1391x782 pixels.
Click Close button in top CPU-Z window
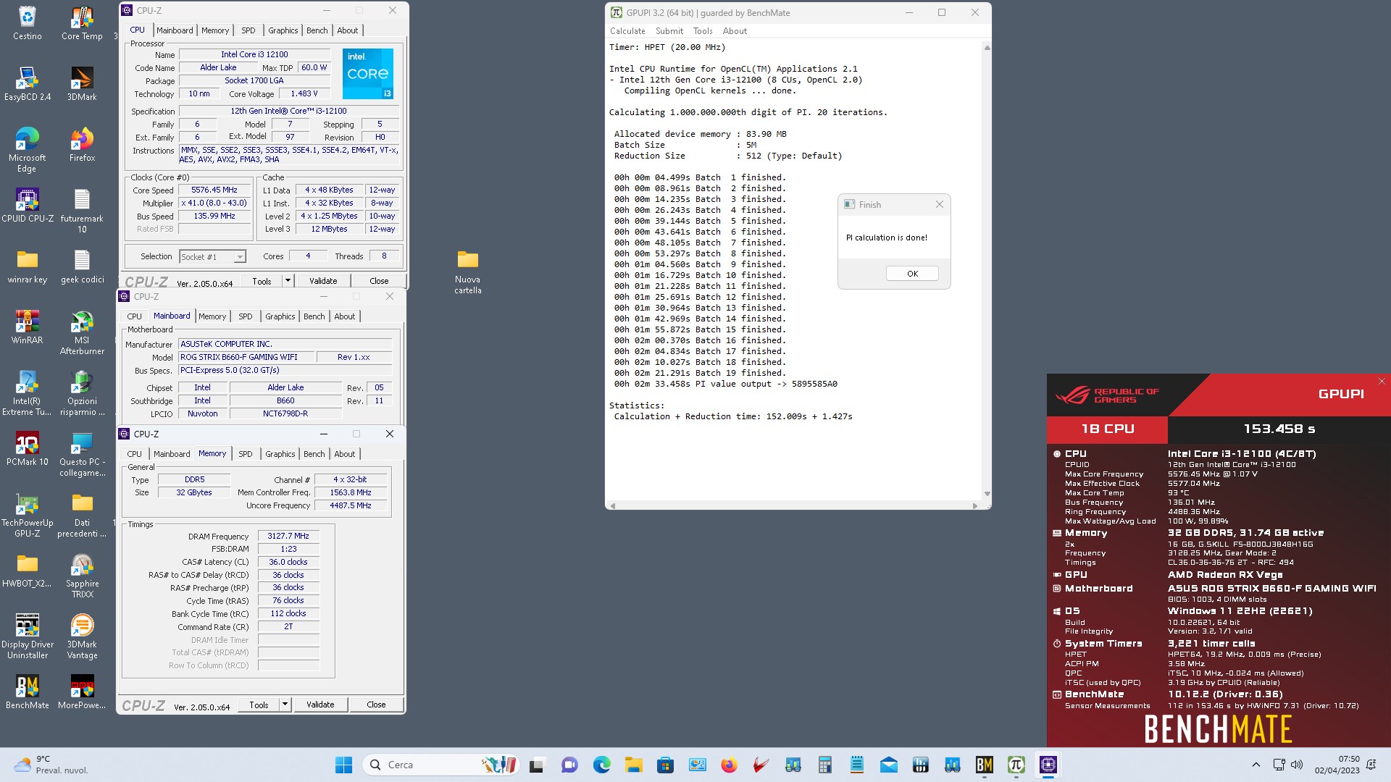[x=379, y=281]
